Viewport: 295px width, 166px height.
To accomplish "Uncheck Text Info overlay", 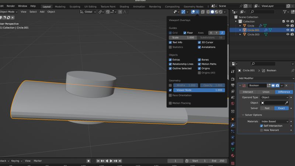I will (170, 42).
